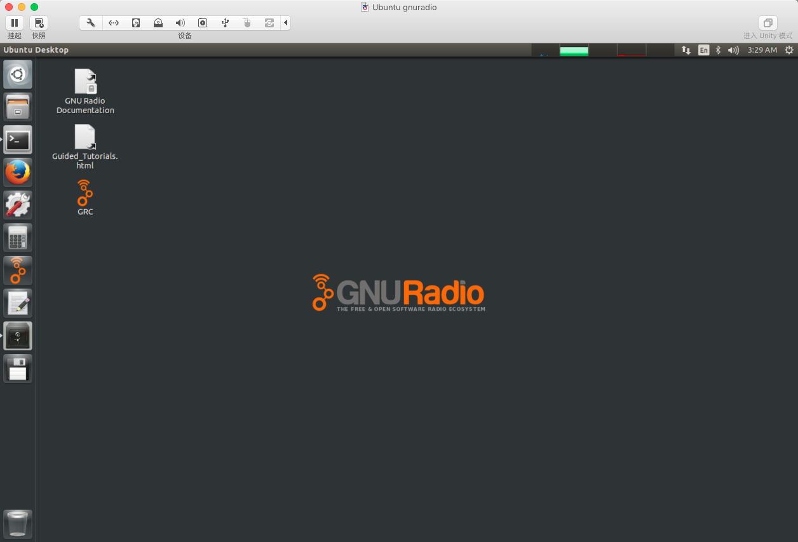Select the Guided_Tutorials.html desktop file

(x=85, y=147)
